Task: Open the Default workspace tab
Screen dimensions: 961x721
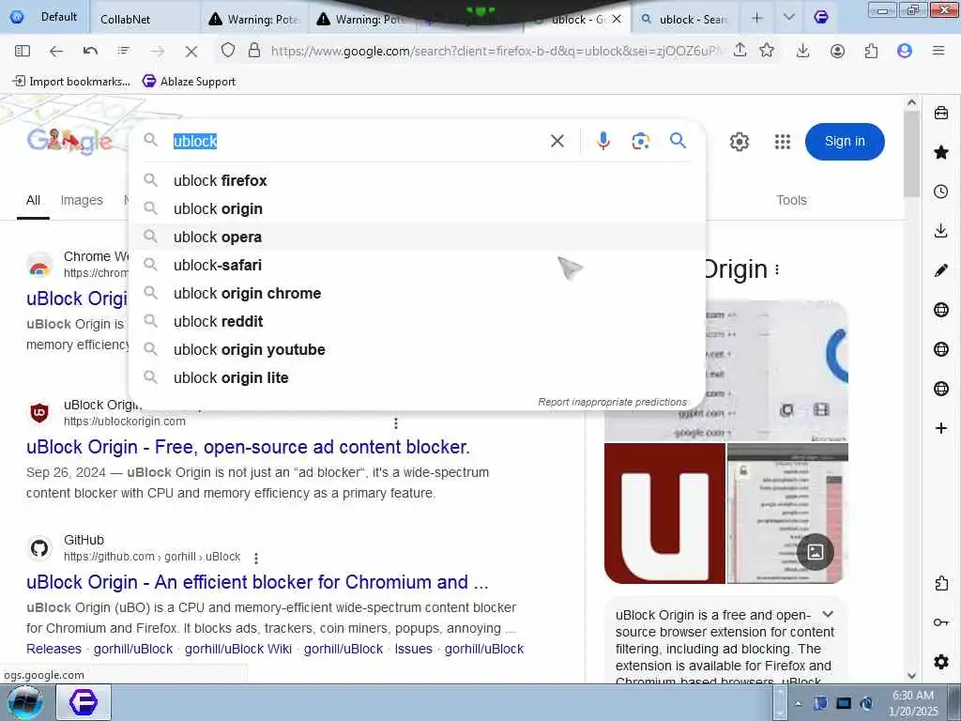Action: coord(45,17)
